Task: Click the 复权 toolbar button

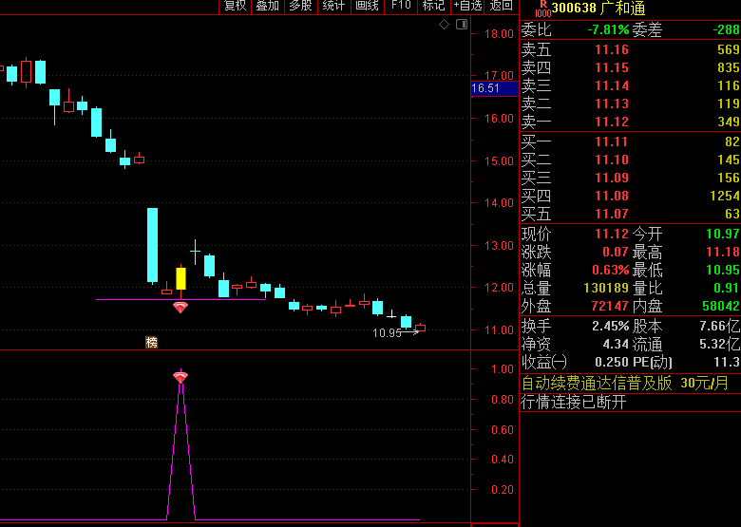Action: tap(236, 6)
